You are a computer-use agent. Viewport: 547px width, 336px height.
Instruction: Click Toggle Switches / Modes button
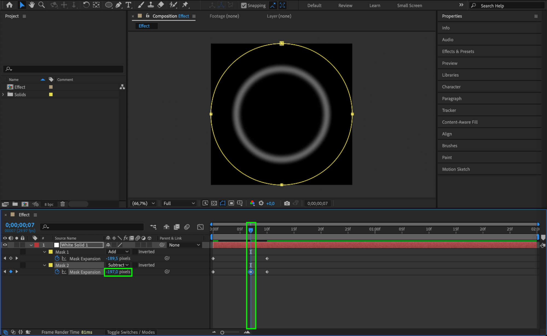tap(131, 332)
